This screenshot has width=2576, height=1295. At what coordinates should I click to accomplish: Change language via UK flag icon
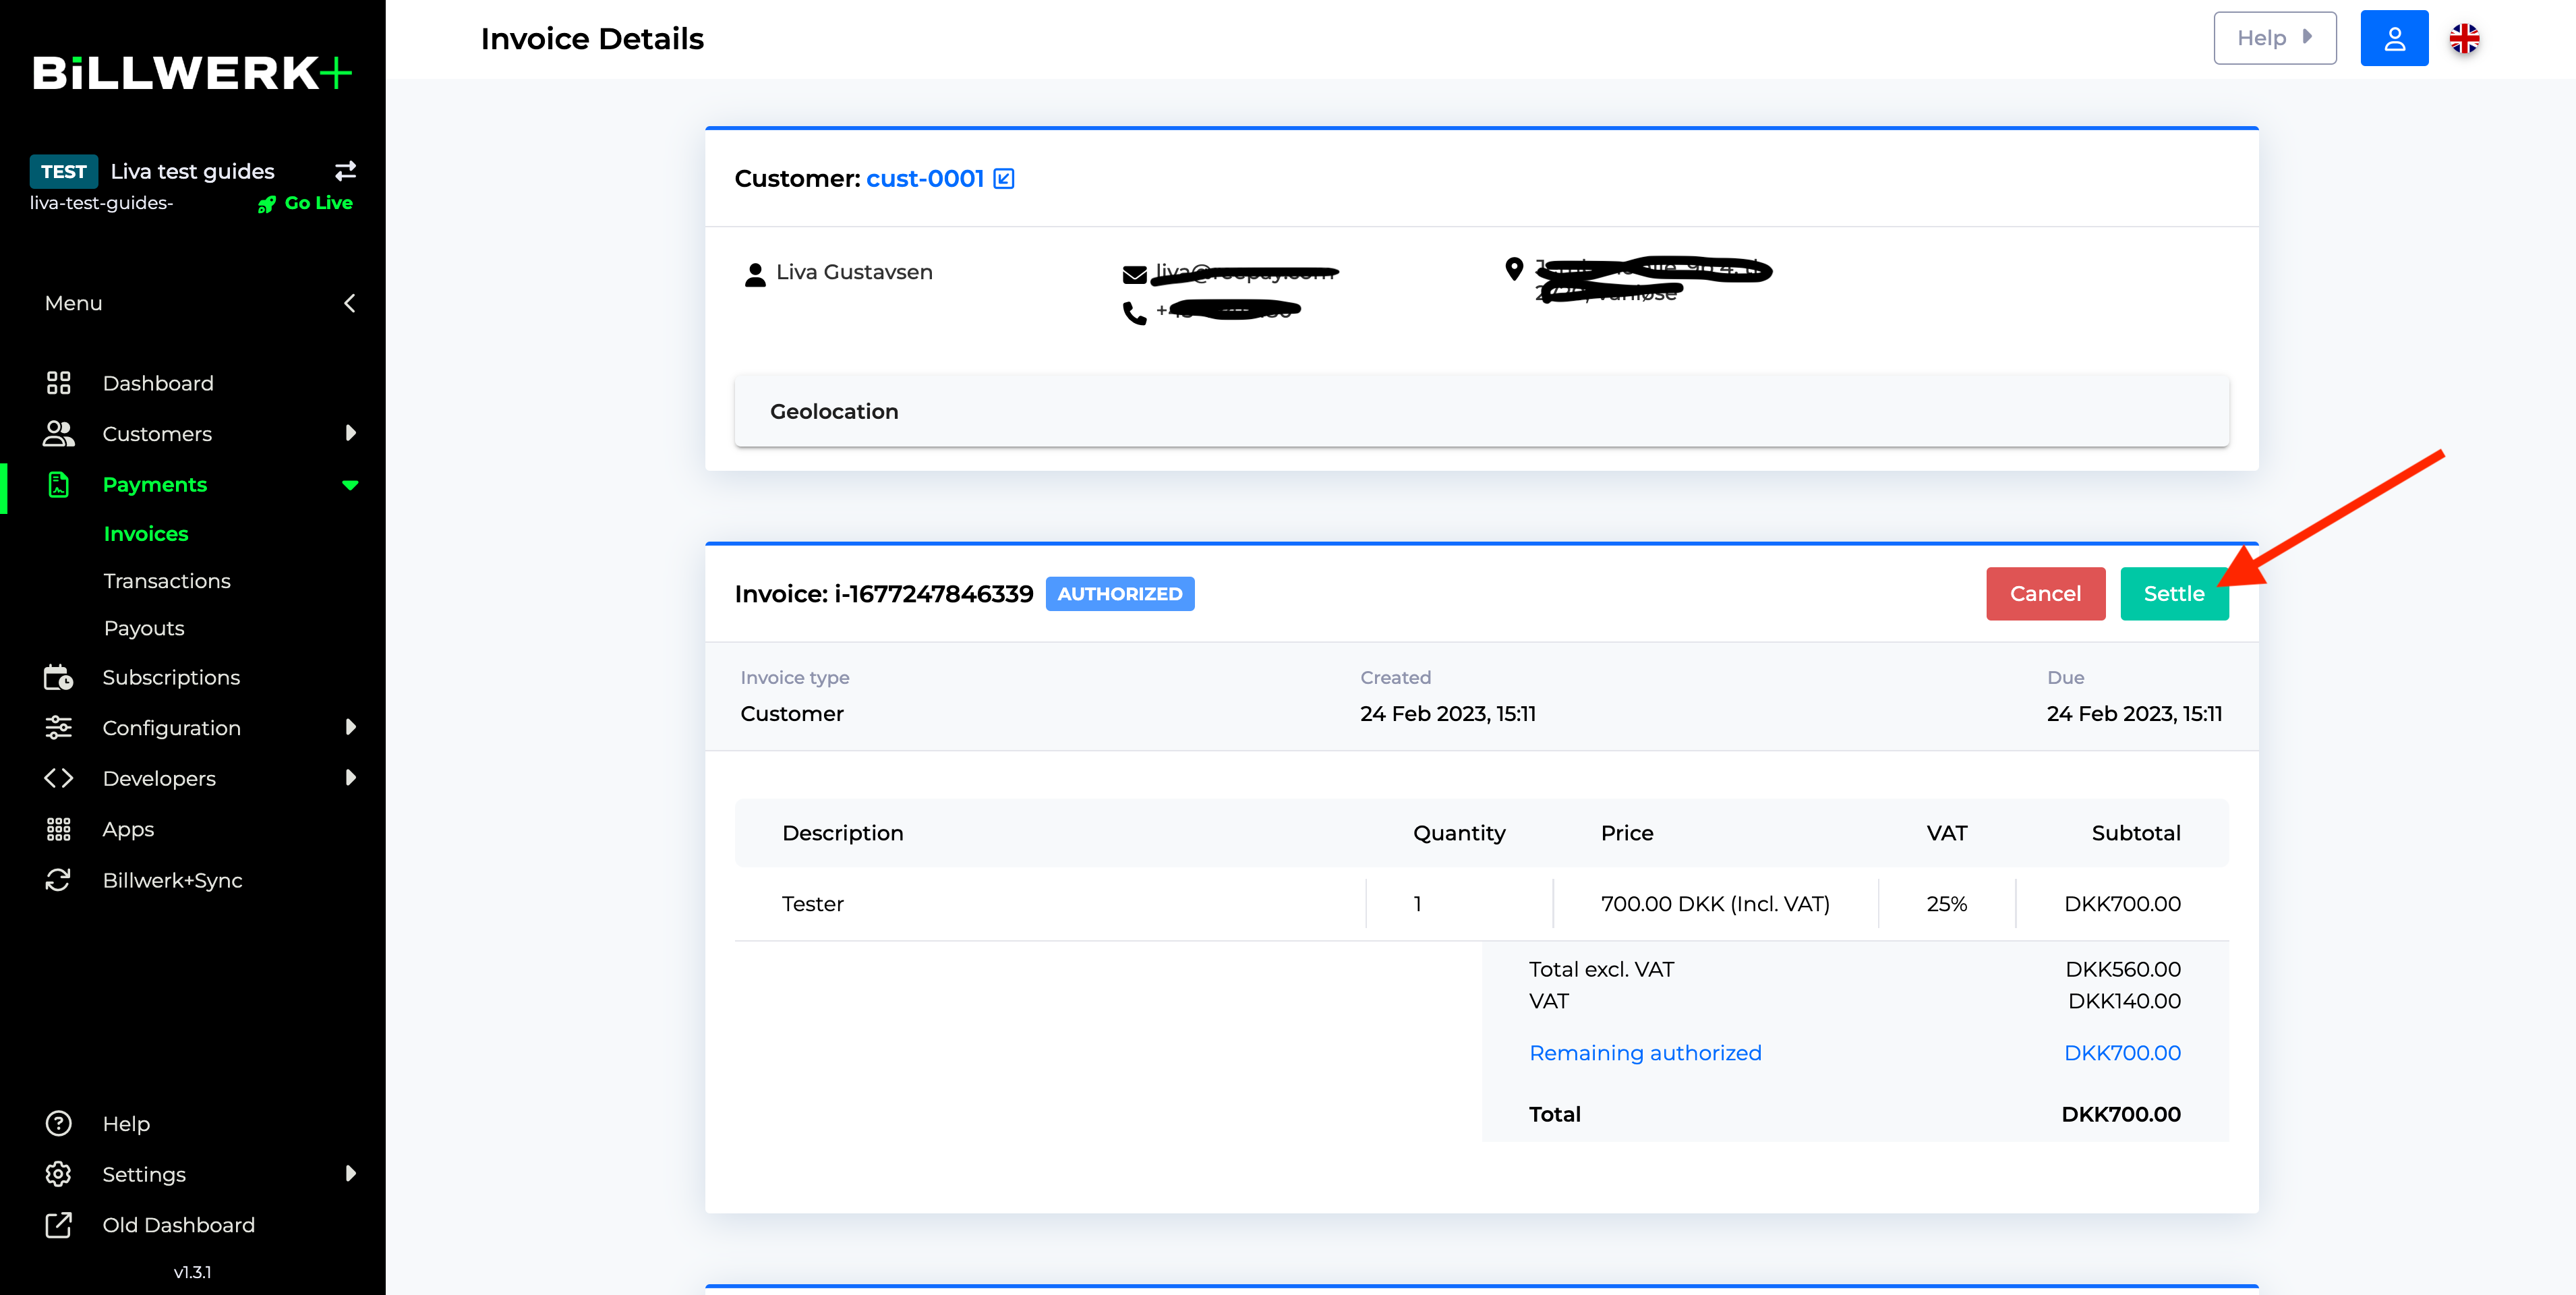click(x=2464, y=38)
